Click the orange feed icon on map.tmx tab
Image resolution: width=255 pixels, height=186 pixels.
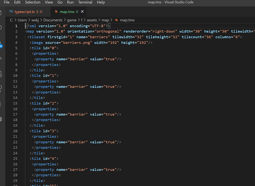56,12
